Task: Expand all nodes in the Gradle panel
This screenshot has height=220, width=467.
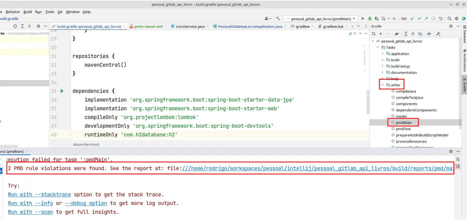Action: [406, 34]
